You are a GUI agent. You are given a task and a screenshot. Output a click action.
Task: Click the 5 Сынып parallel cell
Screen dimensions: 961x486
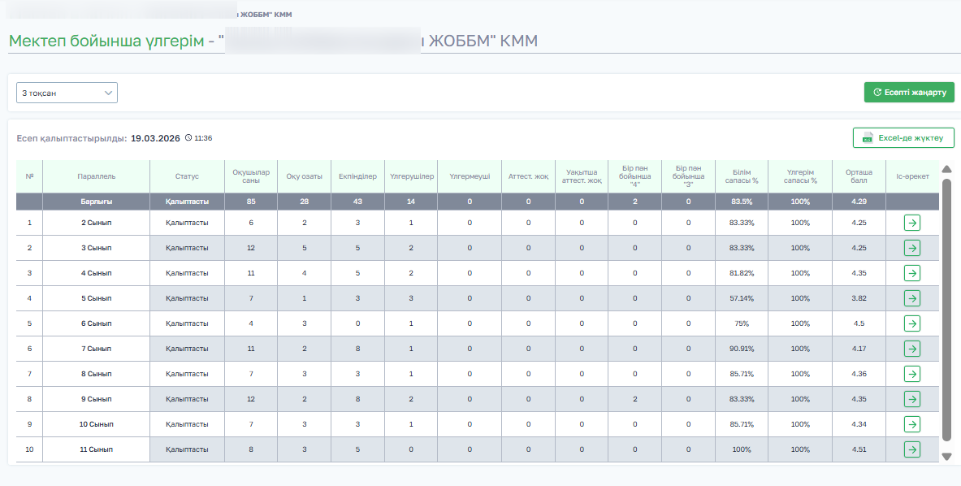tap(96, 298)
